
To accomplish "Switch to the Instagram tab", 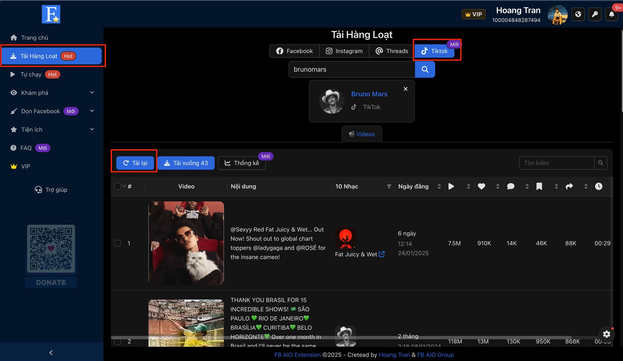I will 344,51.
